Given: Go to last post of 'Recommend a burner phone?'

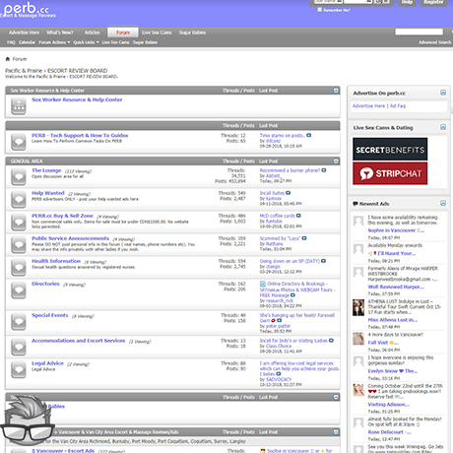Looking at the screenshot, I should pos(324,170).
